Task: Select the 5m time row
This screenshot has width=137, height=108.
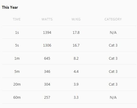Action: [x=69, y=71]
